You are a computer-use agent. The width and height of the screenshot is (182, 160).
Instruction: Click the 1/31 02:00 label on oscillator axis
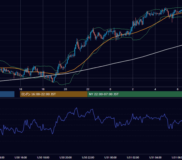[x=133, y=158]
